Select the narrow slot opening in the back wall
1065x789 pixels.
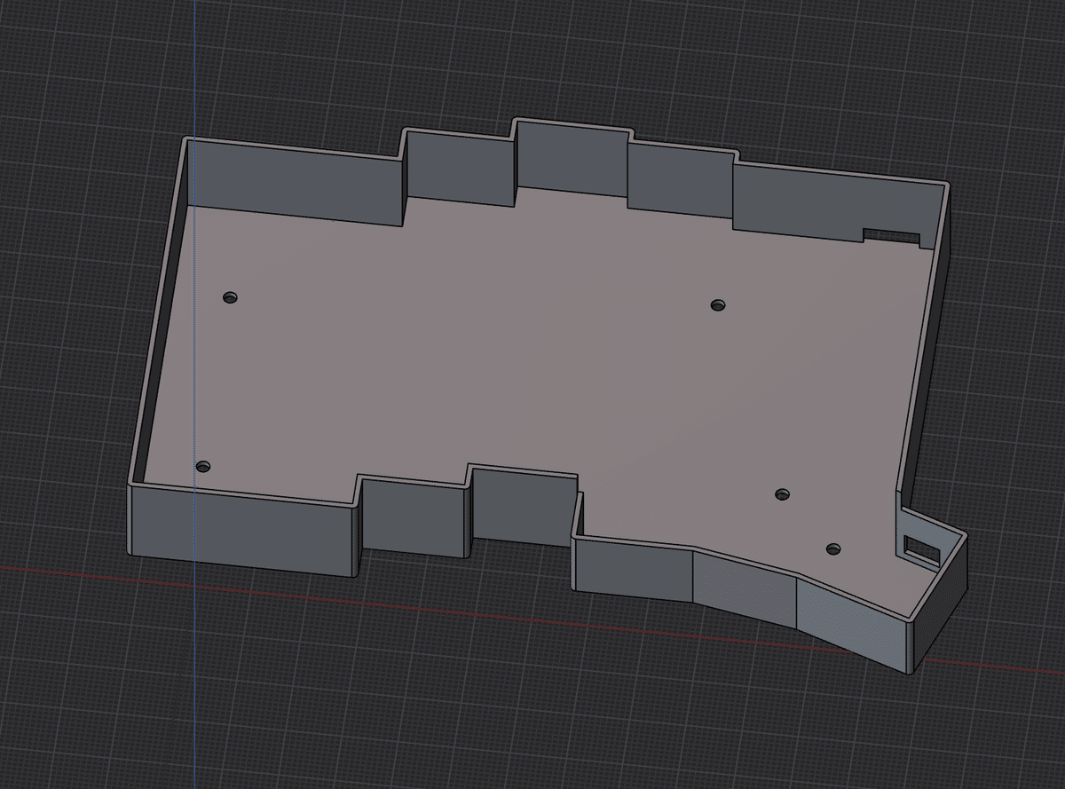coord(892,234)
